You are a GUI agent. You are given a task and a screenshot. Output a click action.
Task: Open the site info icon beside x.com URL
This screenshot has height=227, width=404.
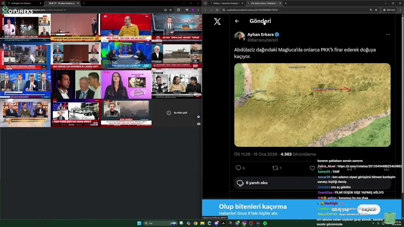[224, 10]
